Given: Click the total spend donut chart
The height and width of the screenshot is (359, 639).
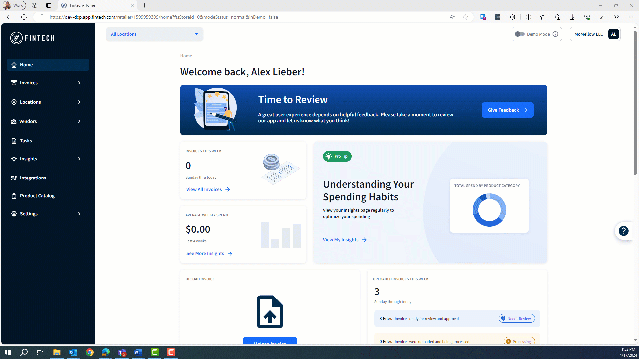Looking at the screenshot, I should [x=489, y=210].
